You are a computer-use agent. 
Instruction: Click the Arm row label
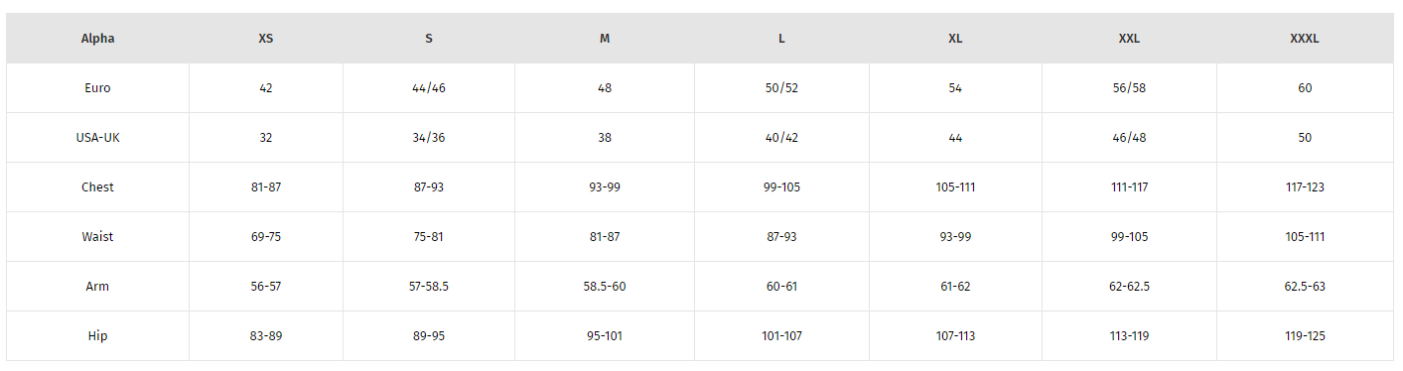[97, 287]
